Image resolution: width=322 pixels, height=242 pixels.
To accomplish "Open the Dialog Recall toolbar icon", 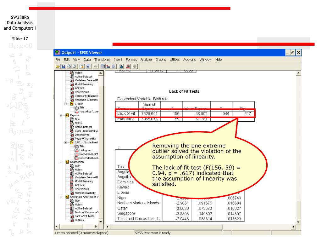I will [88, 66].
